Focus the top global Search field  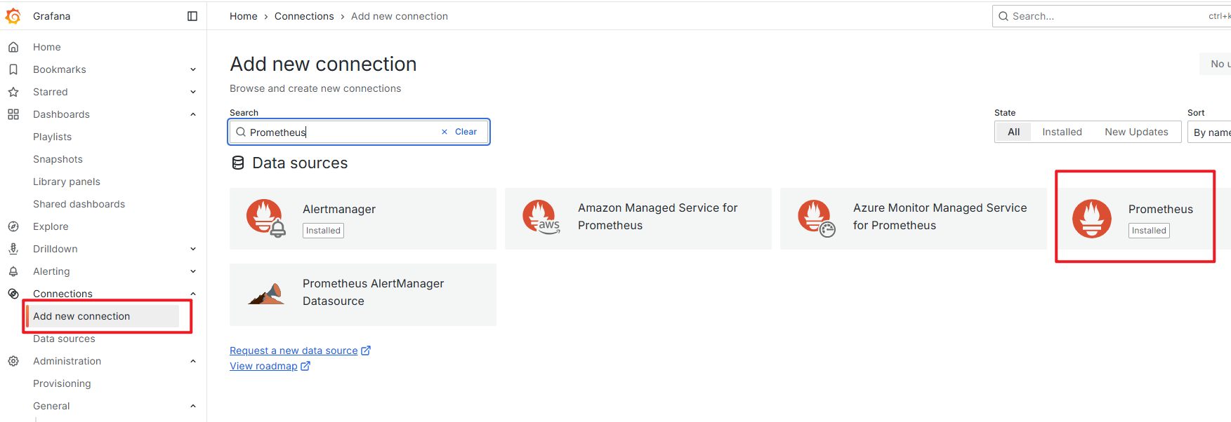(x=1112, y=16)
